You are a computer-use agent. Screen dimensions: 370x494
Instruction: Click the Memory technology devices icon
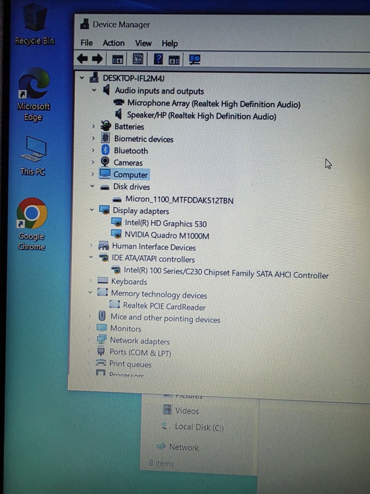pyautogui.click(x=102, y=292)
